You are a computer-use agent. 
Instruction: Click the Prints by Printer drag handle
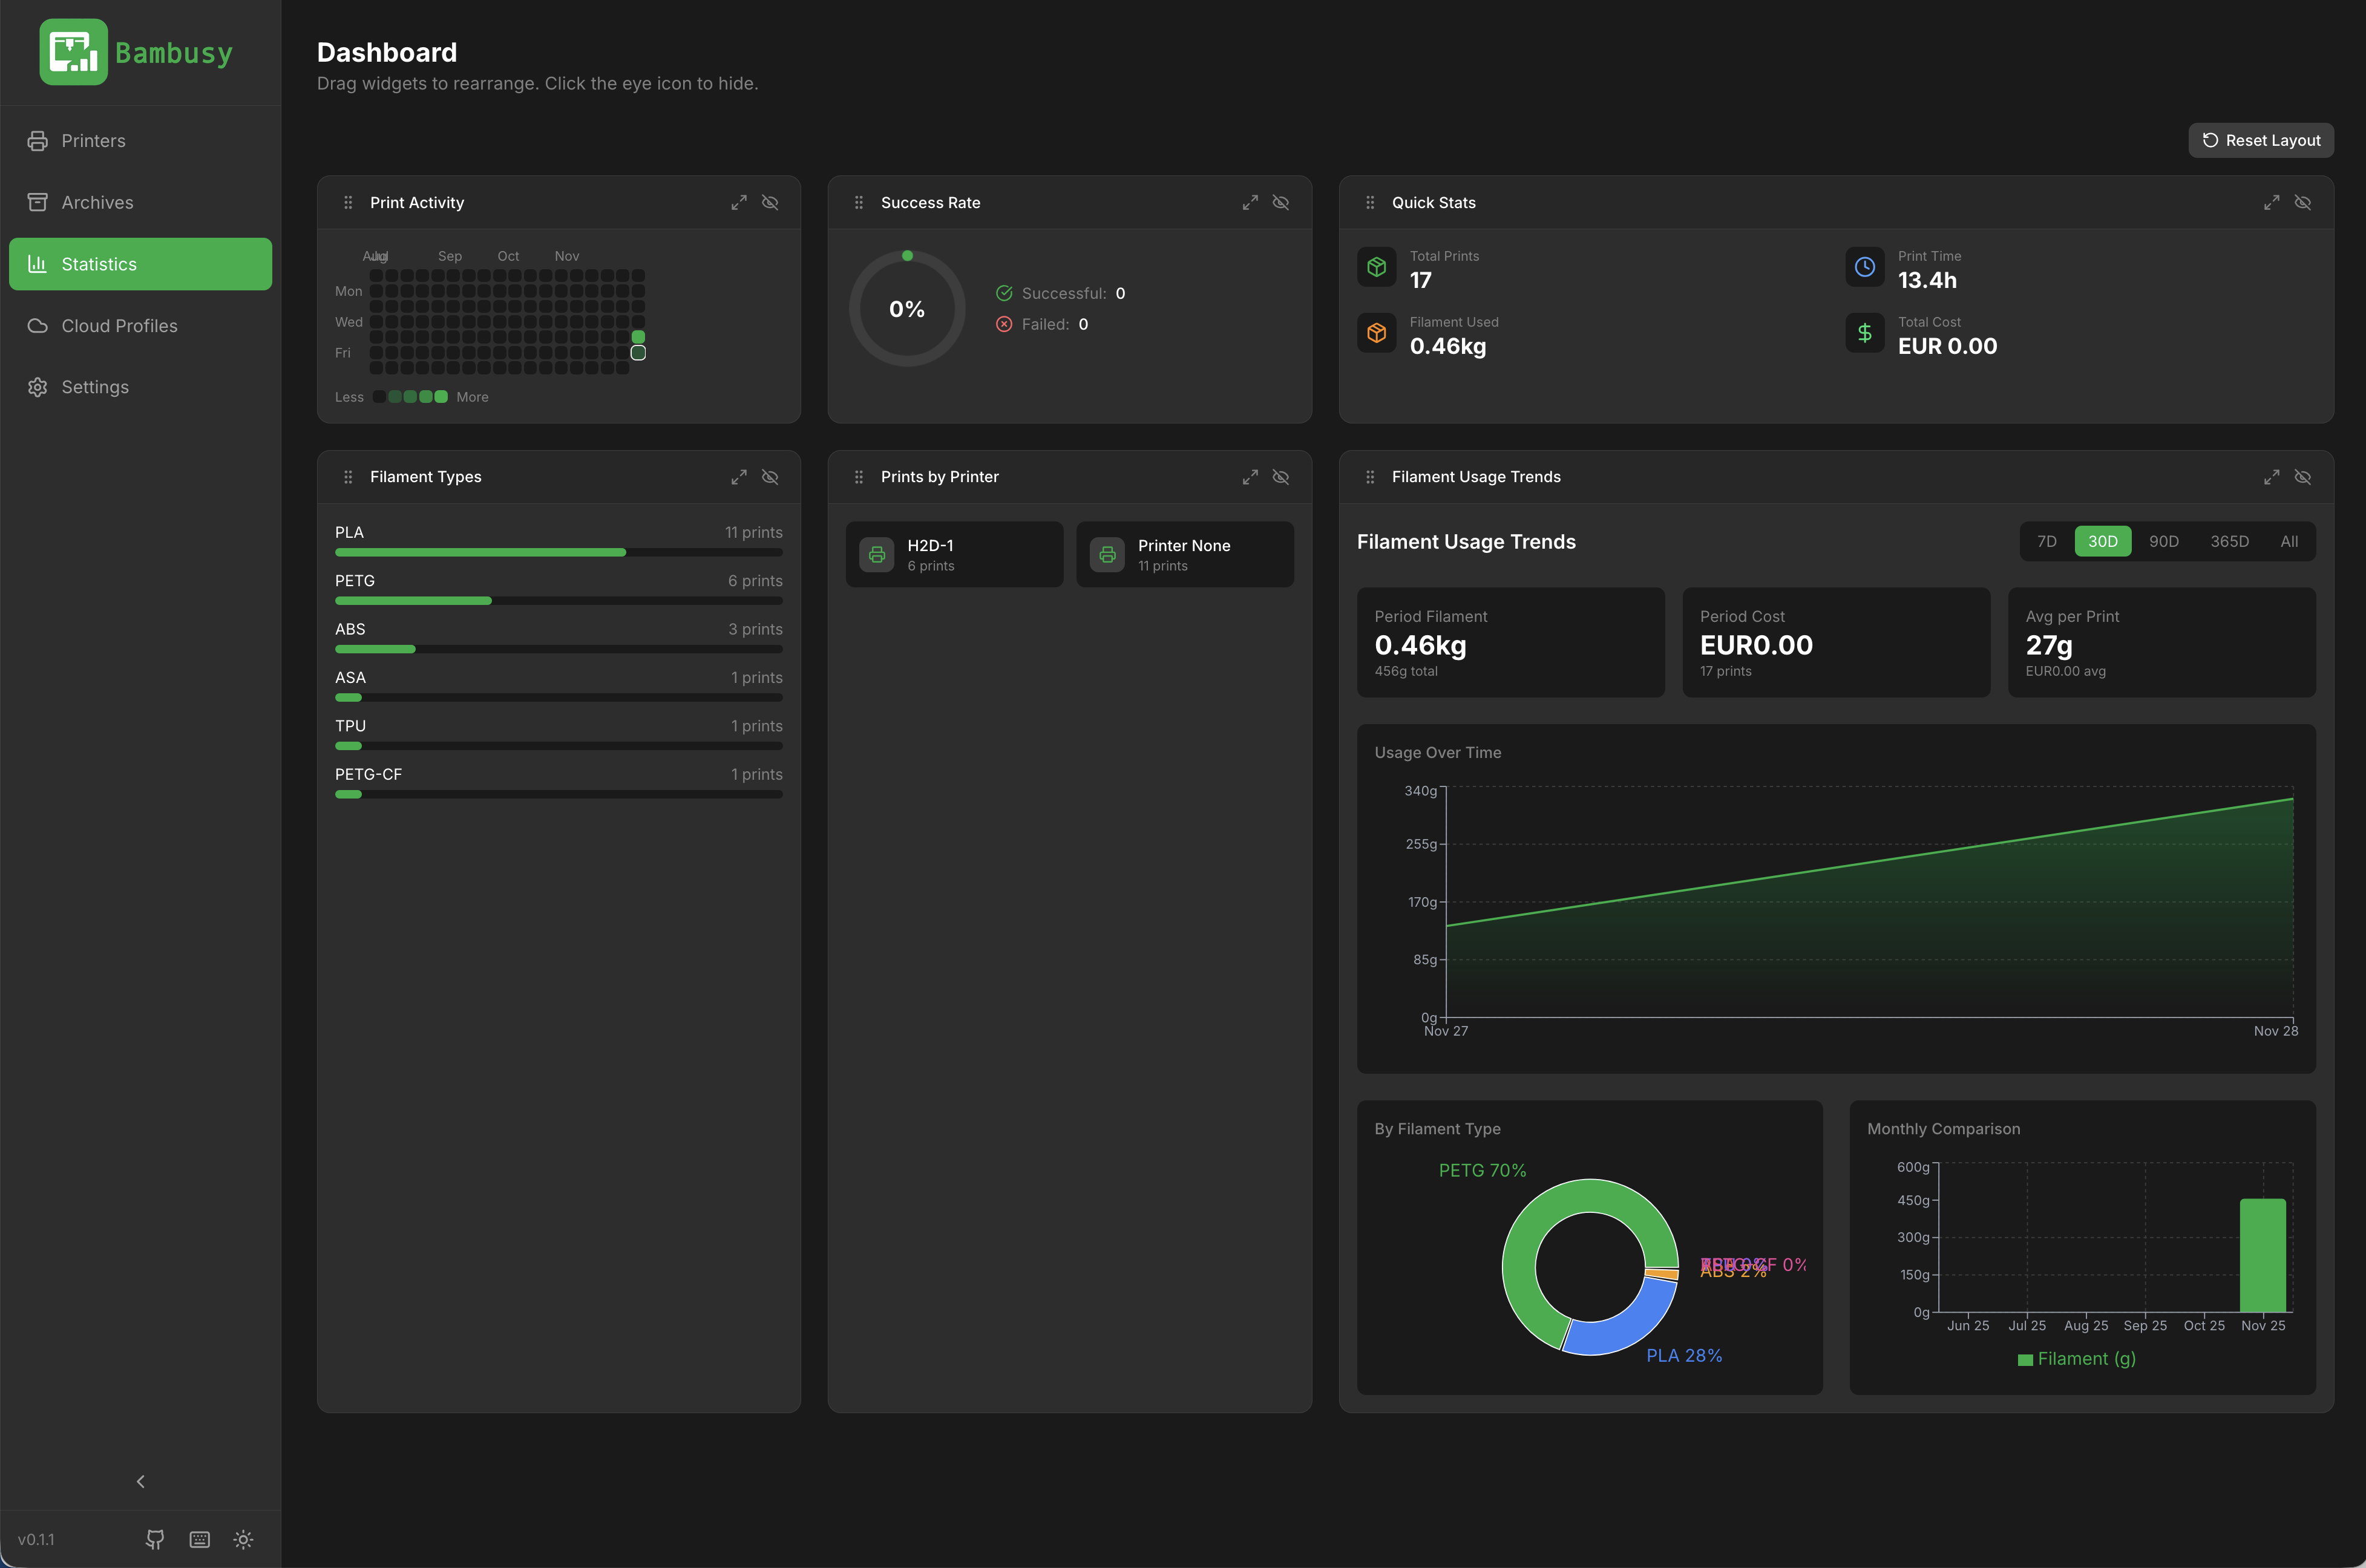click(858, 477)
